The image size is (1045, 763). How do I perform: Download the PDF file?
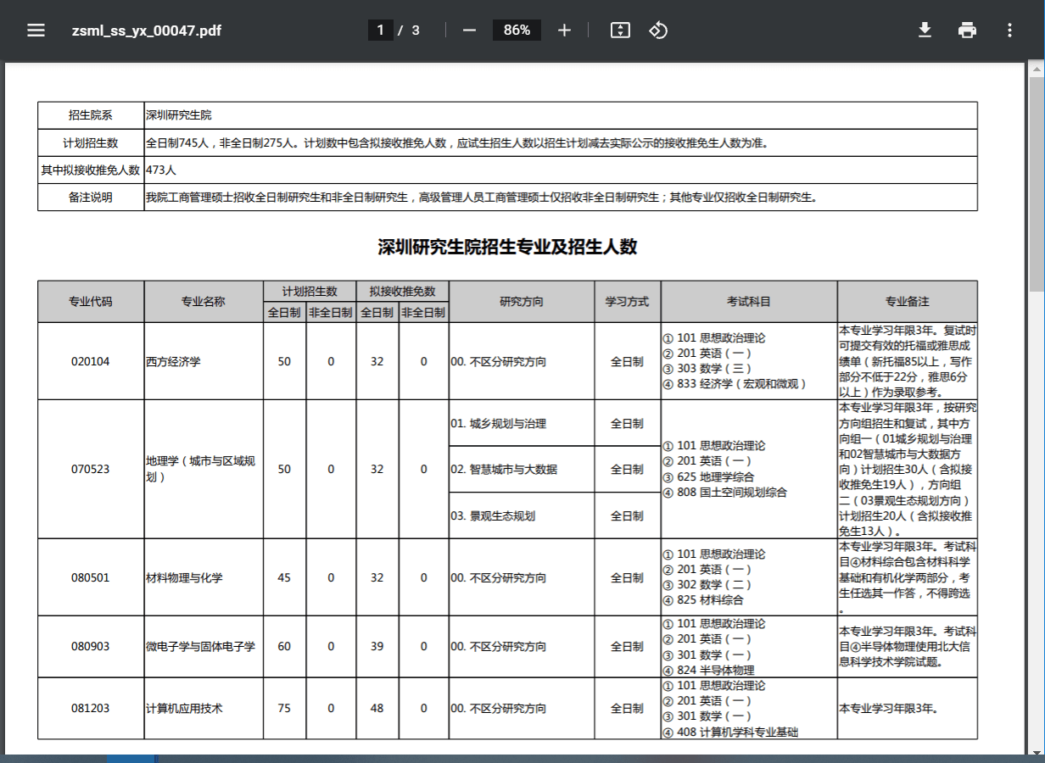(925, 31)
